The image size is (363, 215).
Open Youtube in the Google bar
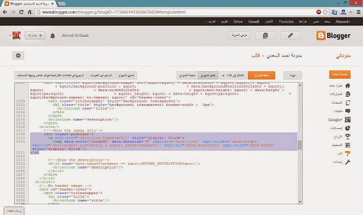[x=286, y=21]
